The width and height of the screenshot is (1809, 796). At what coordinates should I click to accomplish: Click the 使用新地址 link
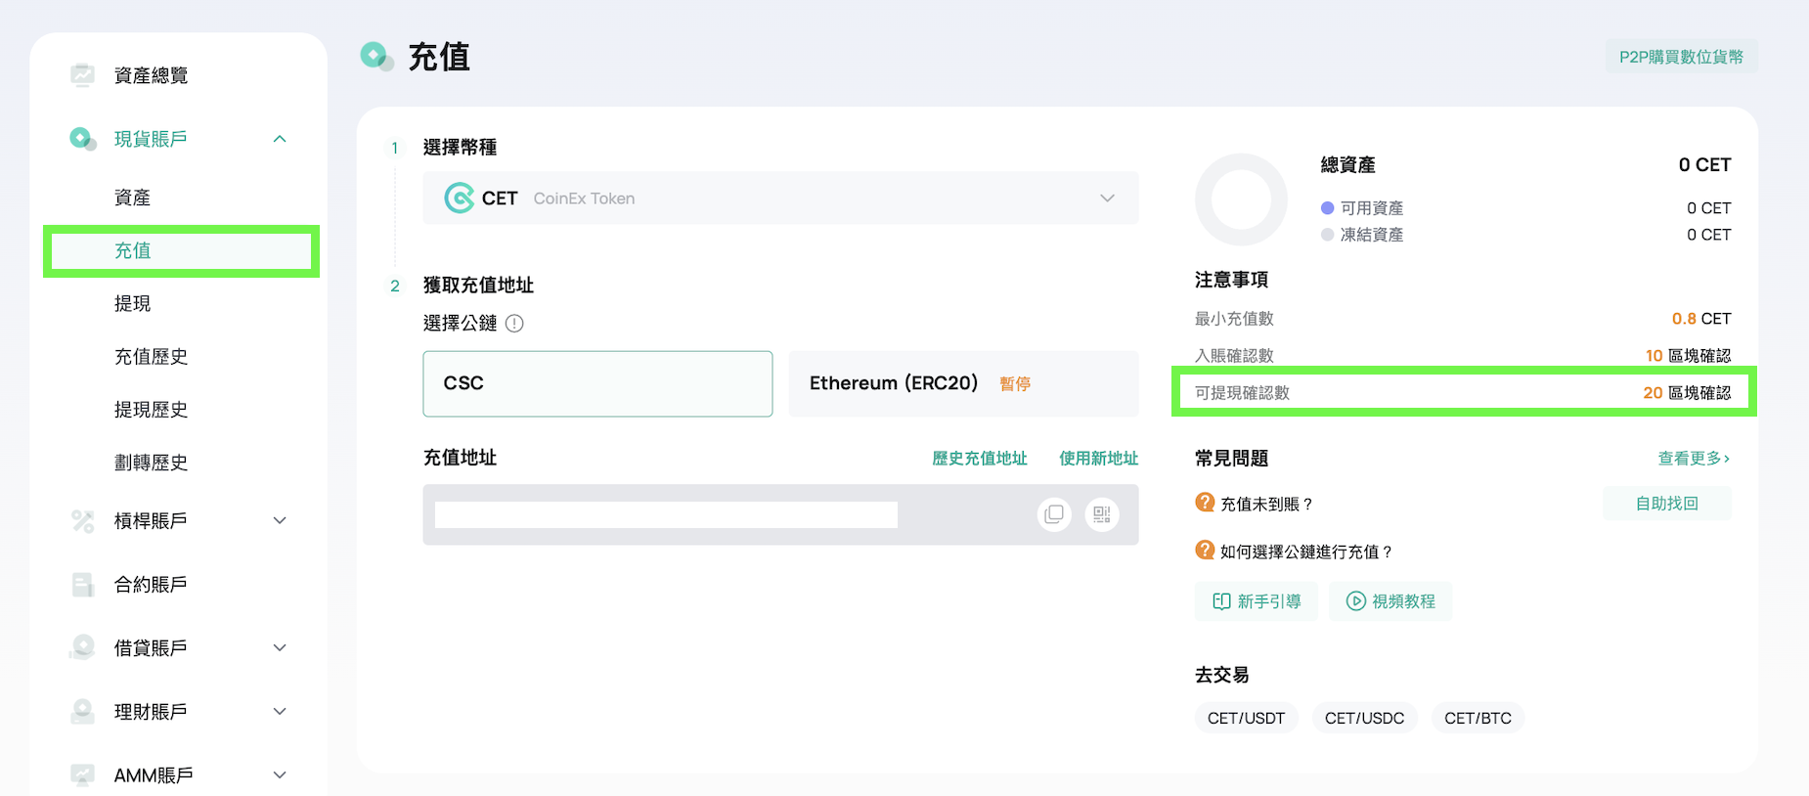click(1099, 459)
